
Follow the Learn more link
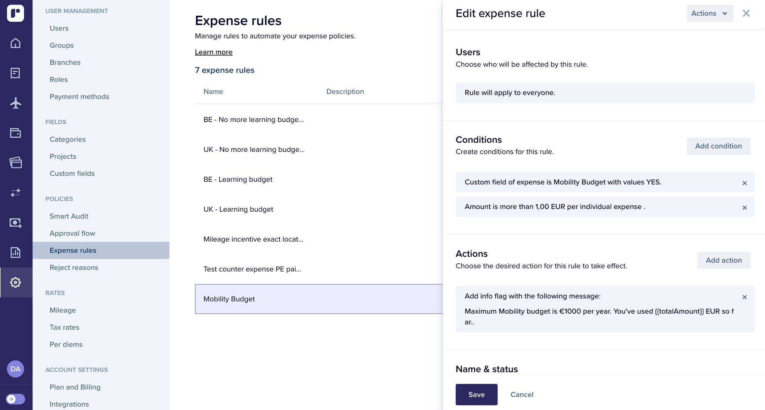coord(214,52)
